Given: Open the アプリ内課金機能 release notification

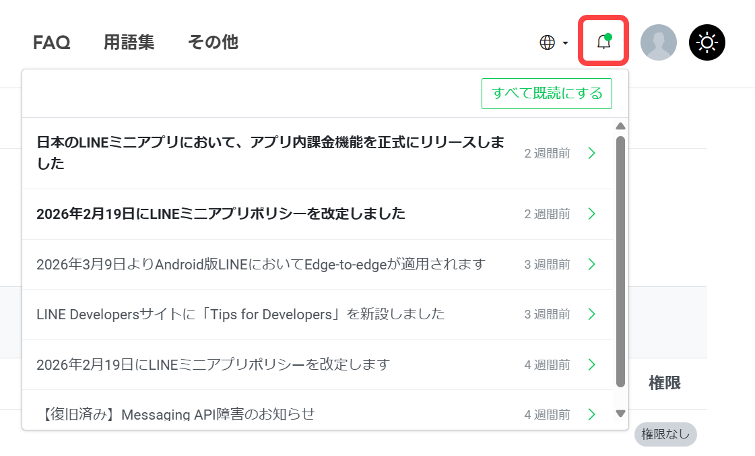Looking at the screenshot, I should pos(269,153).
